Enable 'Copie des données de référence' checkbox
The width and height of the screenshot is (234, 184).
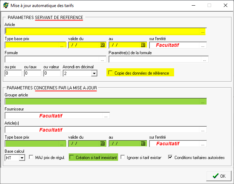pos(111,73)
